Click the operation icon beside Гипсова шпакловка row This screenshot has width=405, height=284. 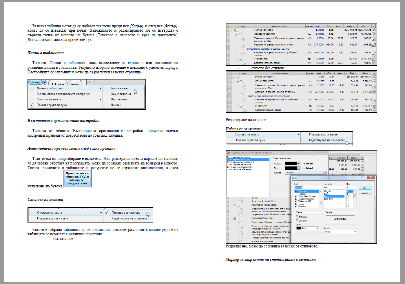(x=241, y=238)
